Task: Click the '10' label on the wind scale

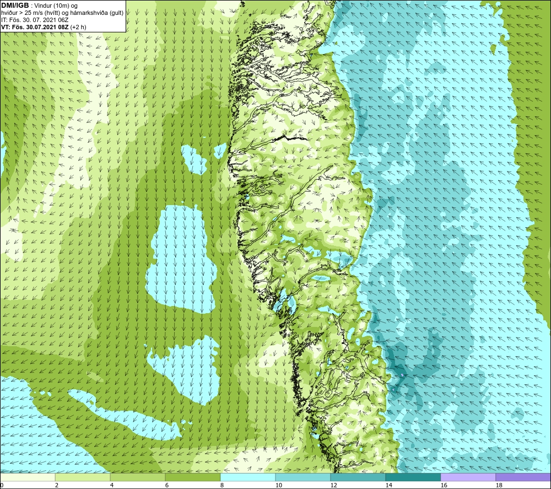Action: (x=278, y=485)
